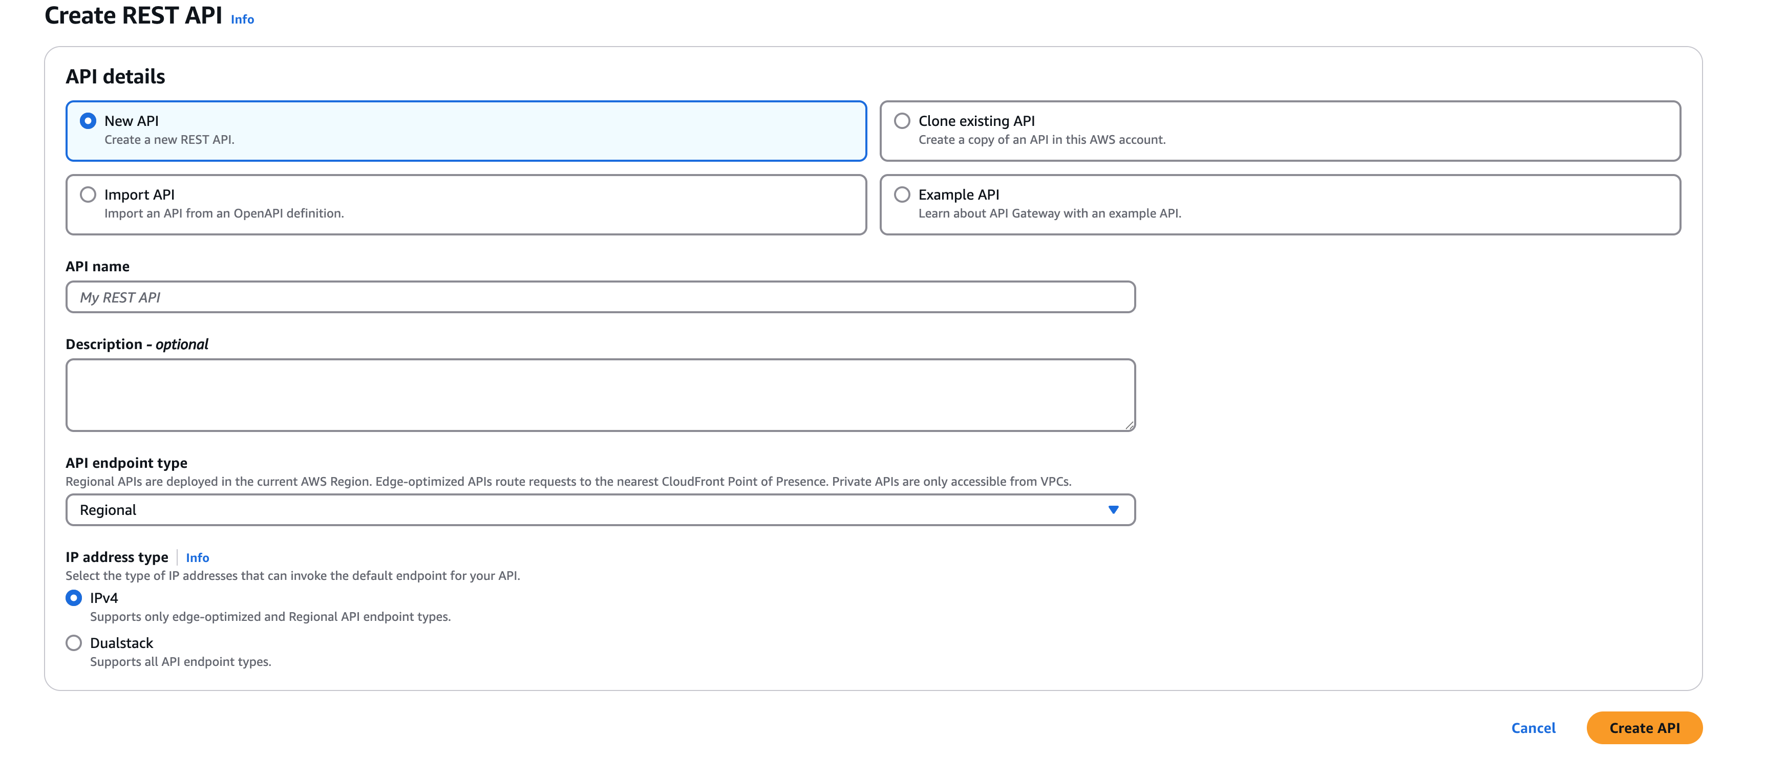Choose the Clone existing API option
1786x778 pixels.
[901, 121]
